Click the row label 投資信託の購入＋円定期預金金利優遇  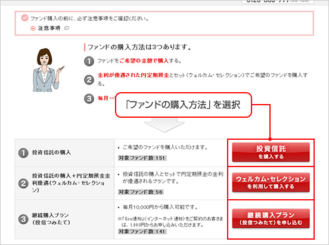click(71, 183)
